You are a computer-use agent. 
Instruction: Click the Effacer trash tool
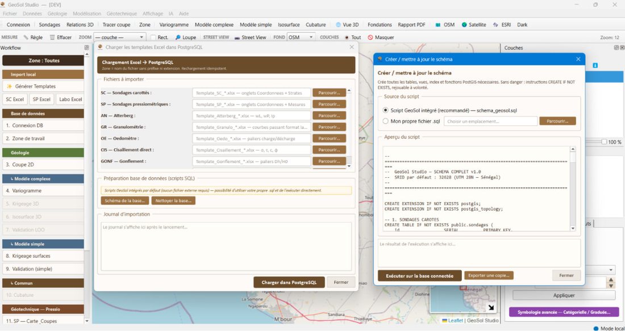[61, 37]
